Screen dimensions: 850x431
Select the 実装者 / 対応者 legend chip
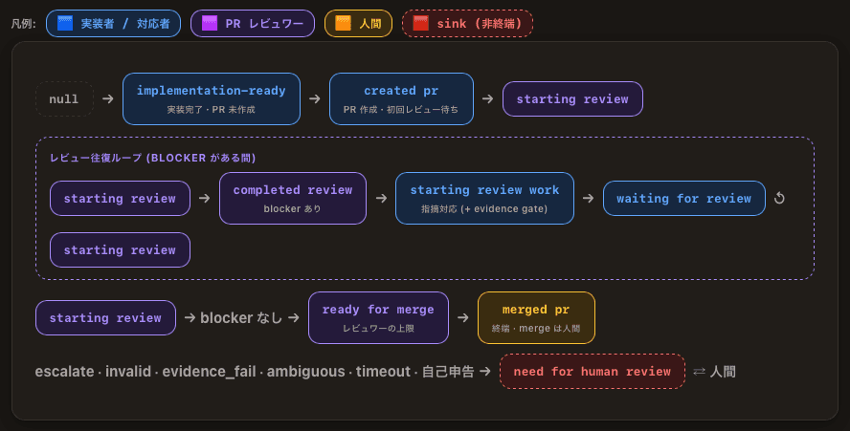[x=113, y=23]
